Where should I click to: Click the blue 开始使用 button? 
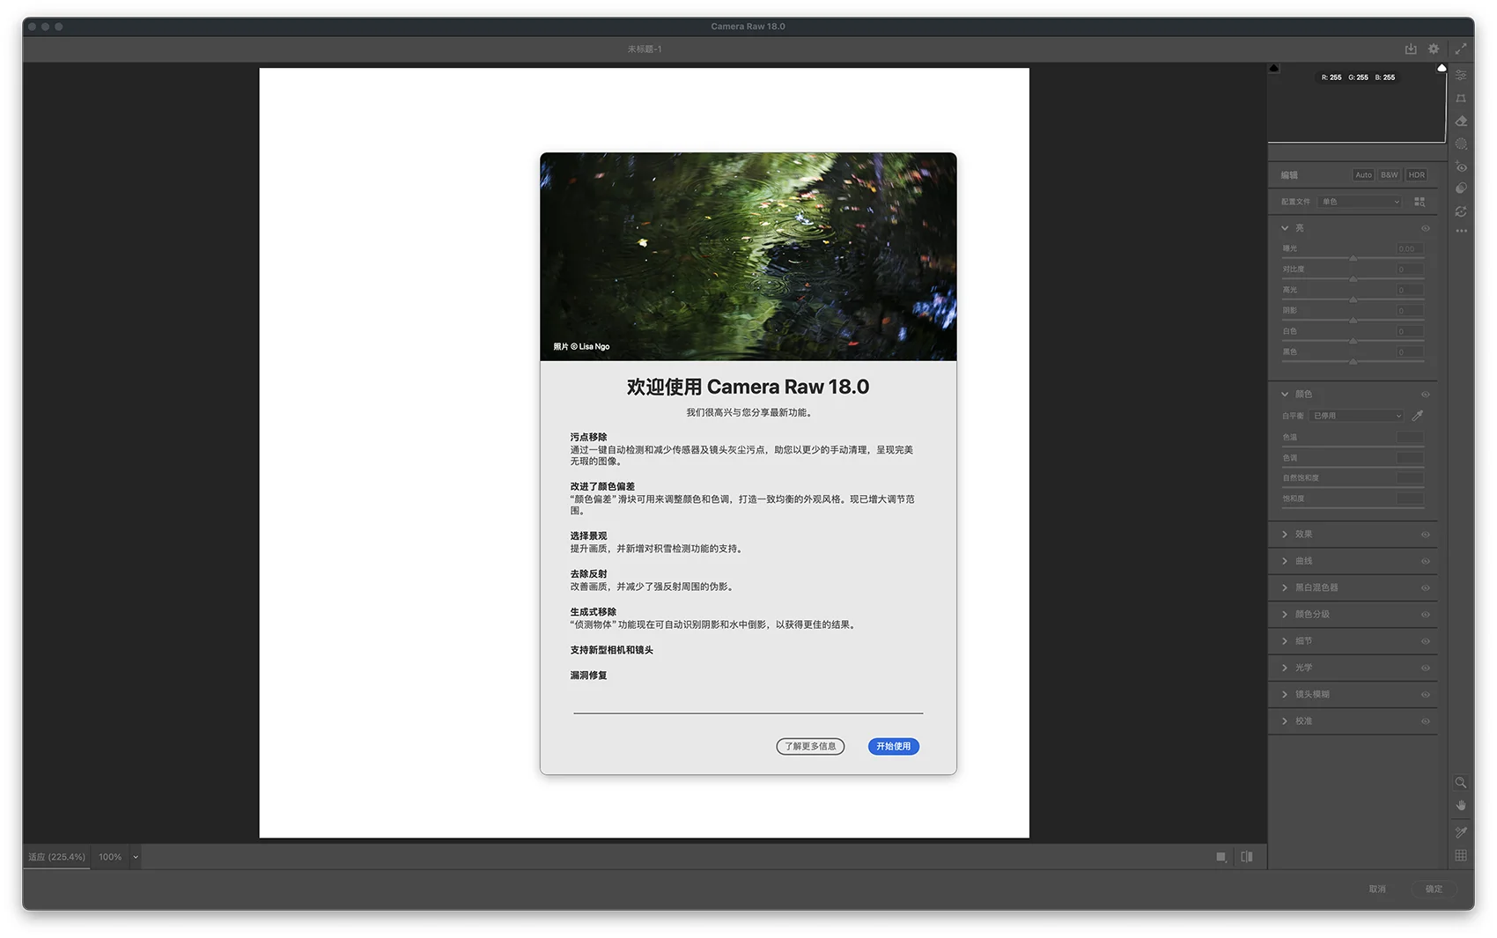tap(893, 746)
